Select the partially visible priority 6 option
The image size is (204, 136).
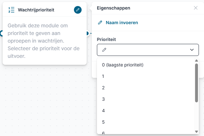pos(146,132)
